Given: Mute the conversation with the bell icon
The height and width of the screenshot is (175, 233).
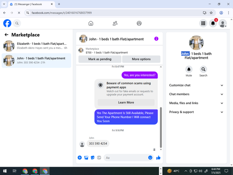Looking at the screenshot, I should 189,70.
